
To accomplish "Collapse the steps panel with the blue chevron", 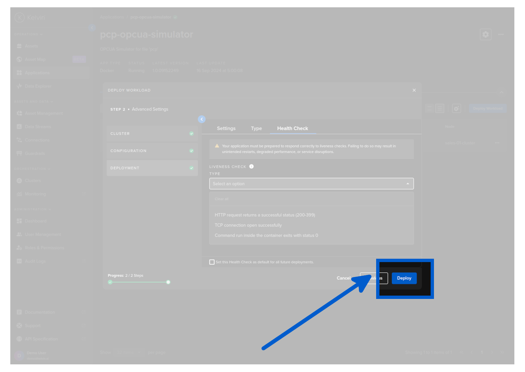I will [202, 119].
